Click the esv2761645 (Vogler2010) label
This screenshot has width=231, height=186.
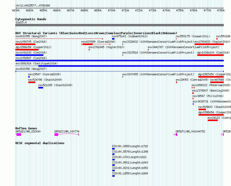tap(106, 47)
